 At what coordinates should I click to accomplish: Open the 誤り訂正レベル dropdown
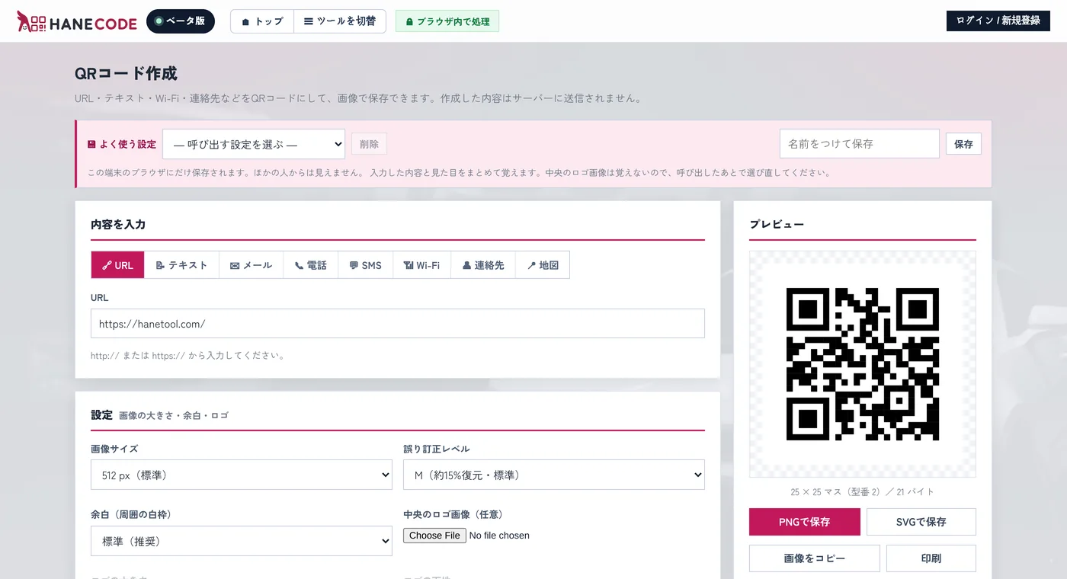pyautogui.click(x=554, y=475)
